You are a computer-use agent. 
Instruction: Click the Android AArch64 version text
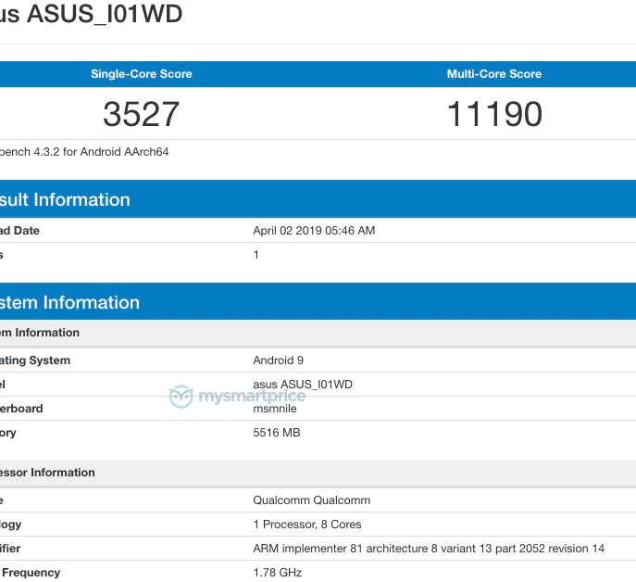tap(83, 152)
